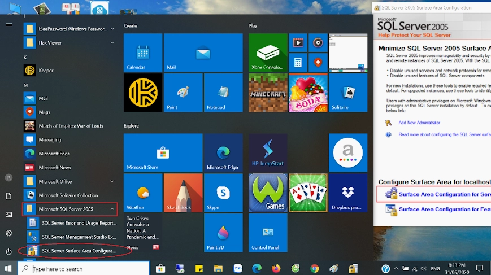Screen dimensions: 491x275
Task: Collapse the Microsoft SQL Server 2005 folder
Action: point(112,209)
